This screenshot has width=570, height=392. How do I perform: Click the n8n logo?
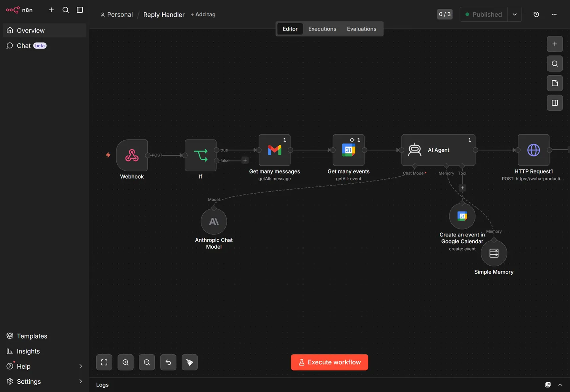[x=19, y=10]
